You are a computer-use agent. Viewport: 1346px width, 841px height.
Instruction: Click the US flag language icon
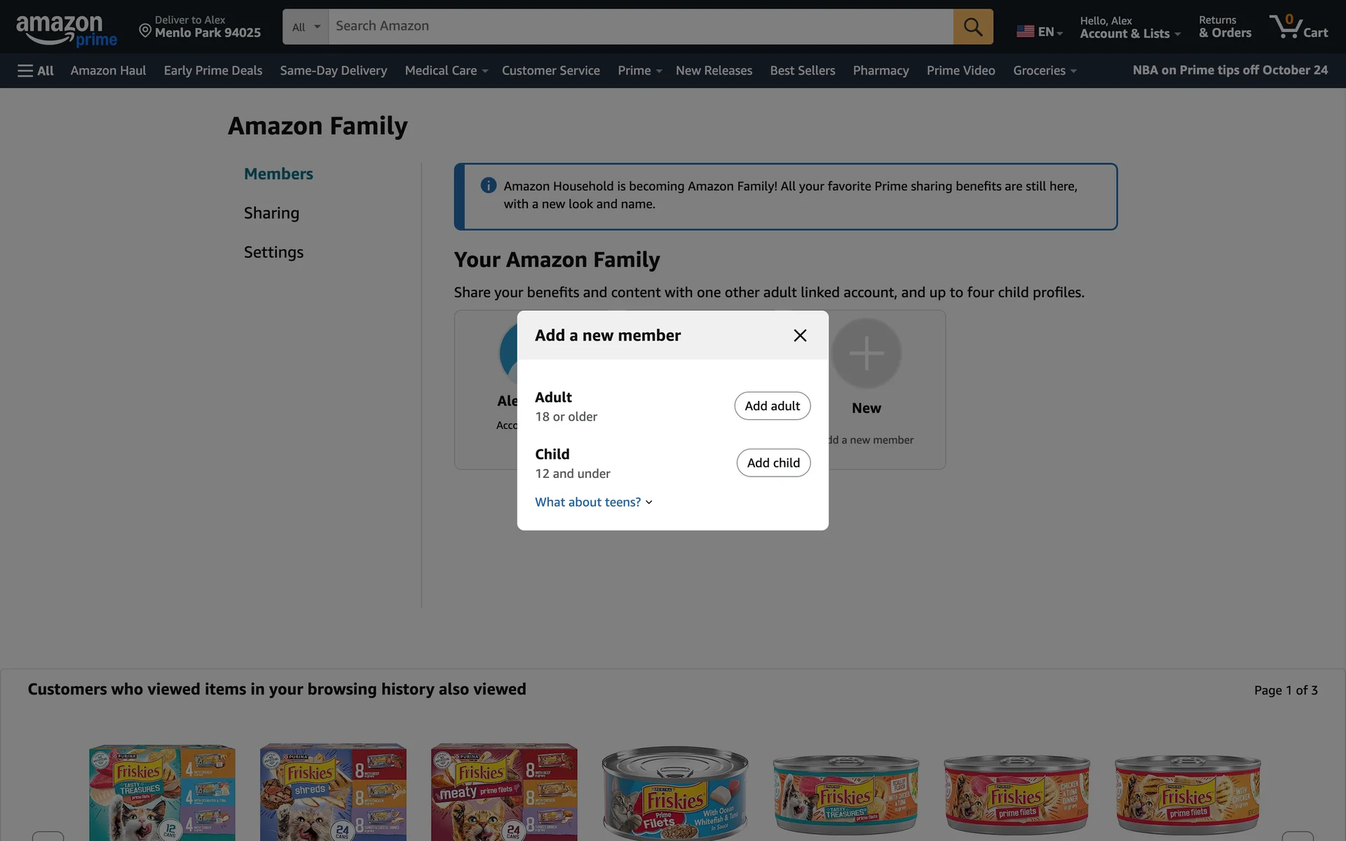(x=1025, y=32)
